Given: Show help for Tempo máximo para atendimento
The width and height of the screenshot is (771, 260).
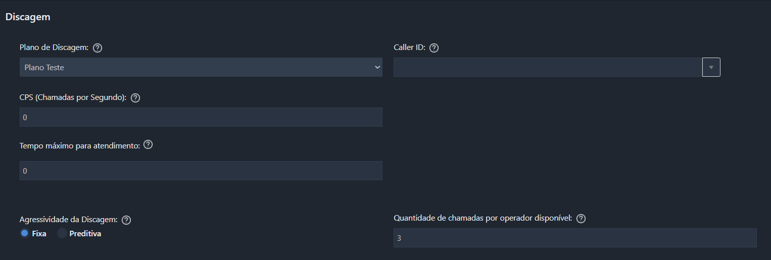Looking at the screenshot, I should 148,144.
